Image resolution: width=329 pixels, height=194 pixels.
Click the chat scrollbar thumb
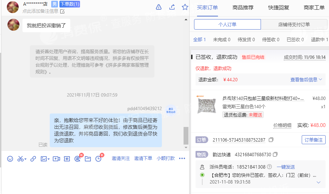(x=186, y=136)
